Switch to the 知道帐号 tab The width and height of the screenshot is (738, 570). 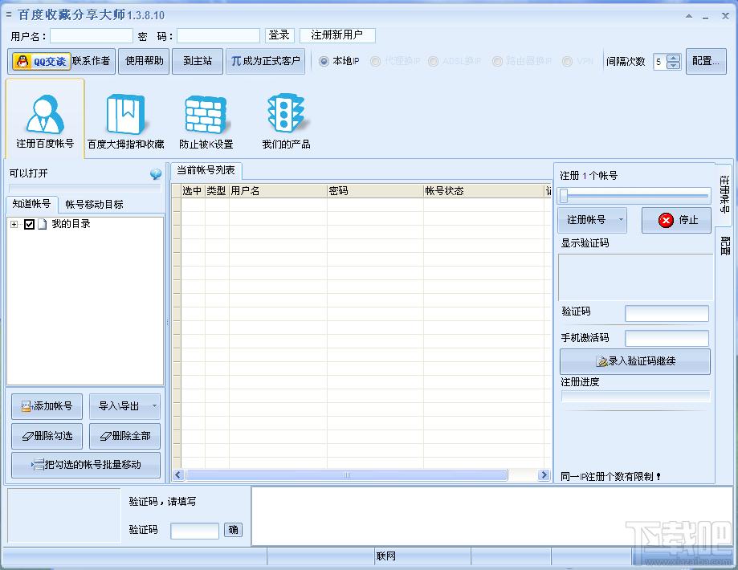(31, 203)
